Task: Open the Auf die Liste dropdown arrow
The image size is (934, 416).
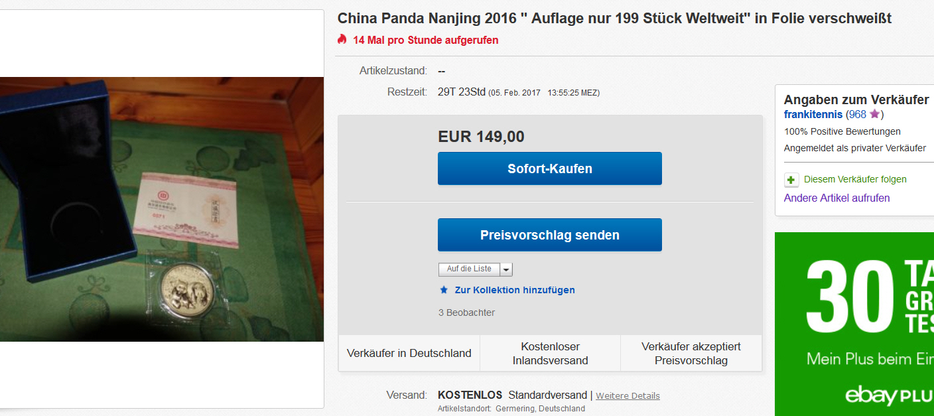Action: click(506, 269)
